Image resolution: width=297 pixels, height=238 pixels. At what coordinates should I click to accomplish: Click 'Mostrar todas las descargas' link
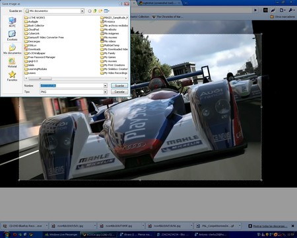pos(270,226)
